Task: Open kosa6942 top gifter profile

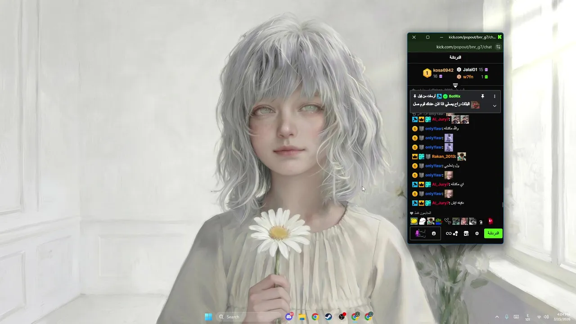Action: pyautogui.click(x=443, y=70)
